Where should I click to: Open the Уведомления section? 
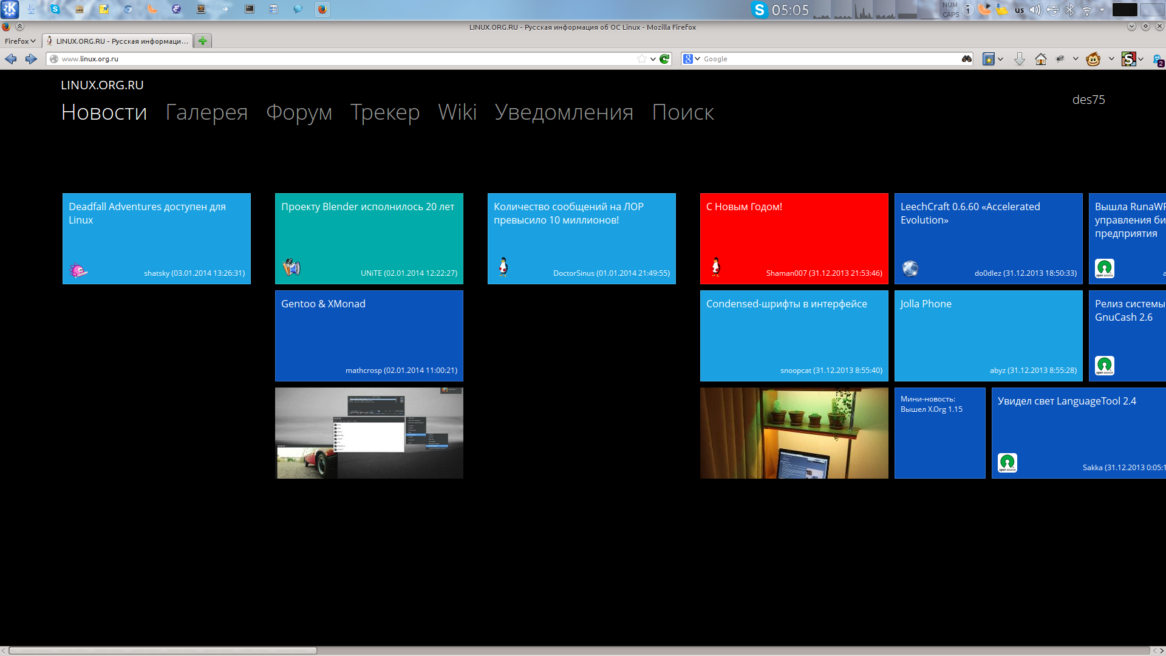[564, 112]
